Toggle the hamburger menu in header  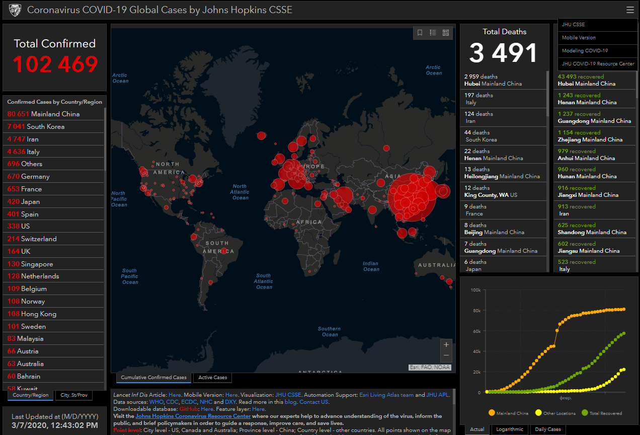(630, 10)
